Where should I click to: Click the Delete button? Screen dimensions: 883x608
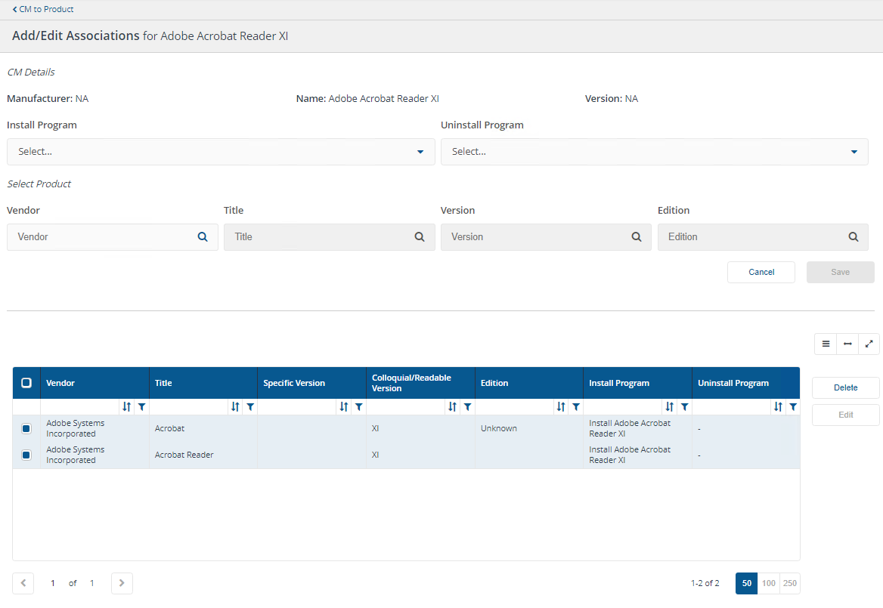[845, 387]
